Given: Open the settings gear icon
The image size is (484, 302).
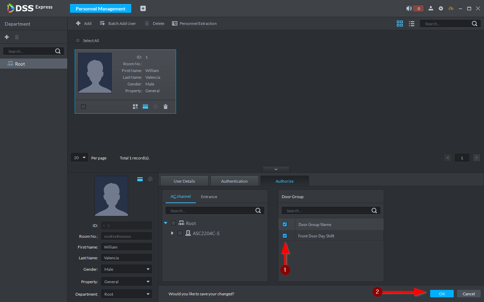Looking at the screenshot, I should click(x=441, y=8).
